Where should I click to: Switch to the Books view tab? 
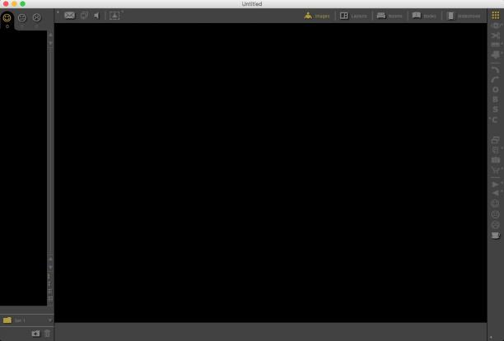(x=424, y=16)
